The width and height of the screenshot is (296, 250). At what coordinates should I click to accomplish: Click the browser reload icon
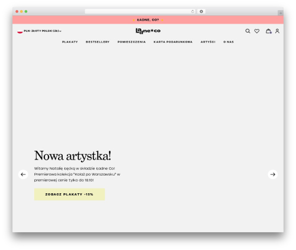[x=192, y=12]
